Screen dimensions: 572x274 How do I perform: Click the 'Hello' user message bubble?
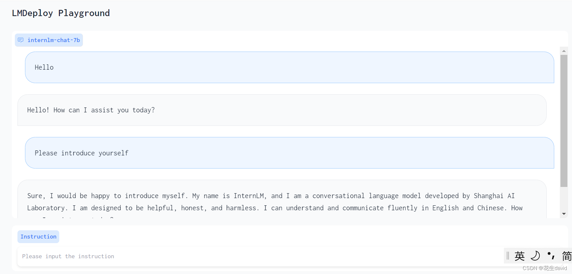pos(290,67)
